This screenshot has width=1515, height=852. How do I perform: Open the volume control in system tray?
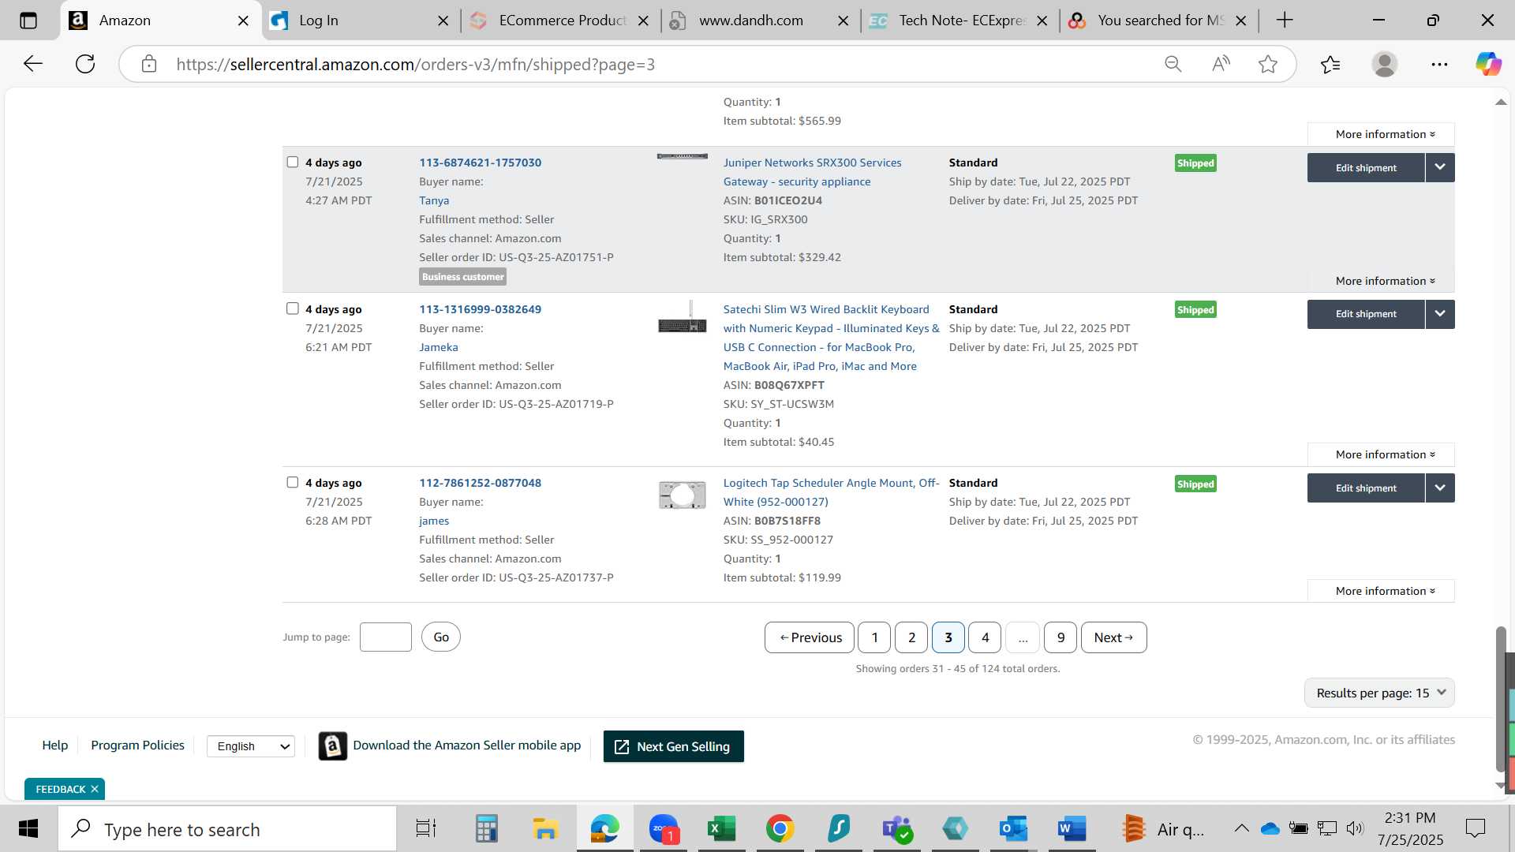click(x=1355, y=828)
